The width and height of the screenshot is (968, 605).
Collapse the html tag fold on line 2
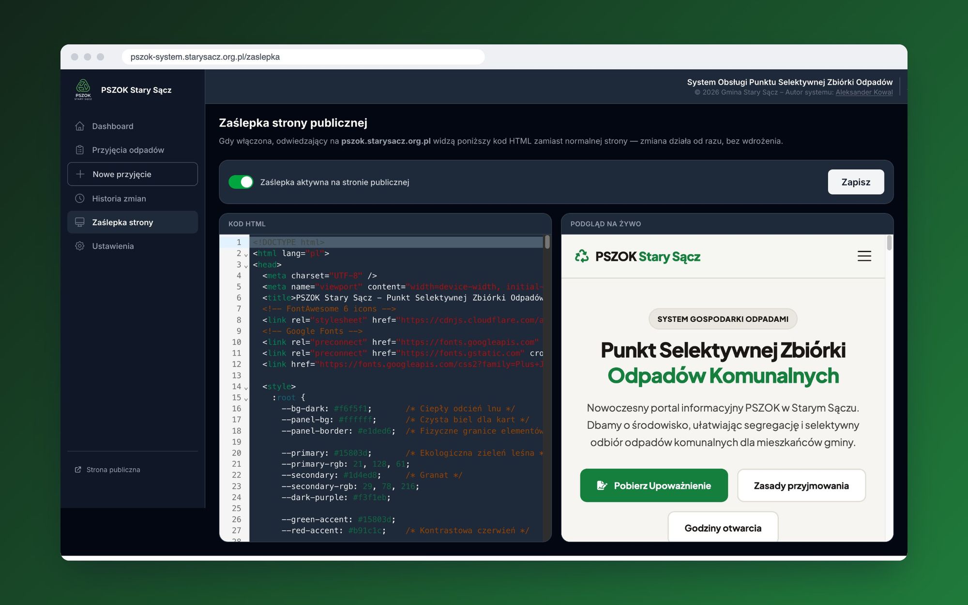coord(246,255)
